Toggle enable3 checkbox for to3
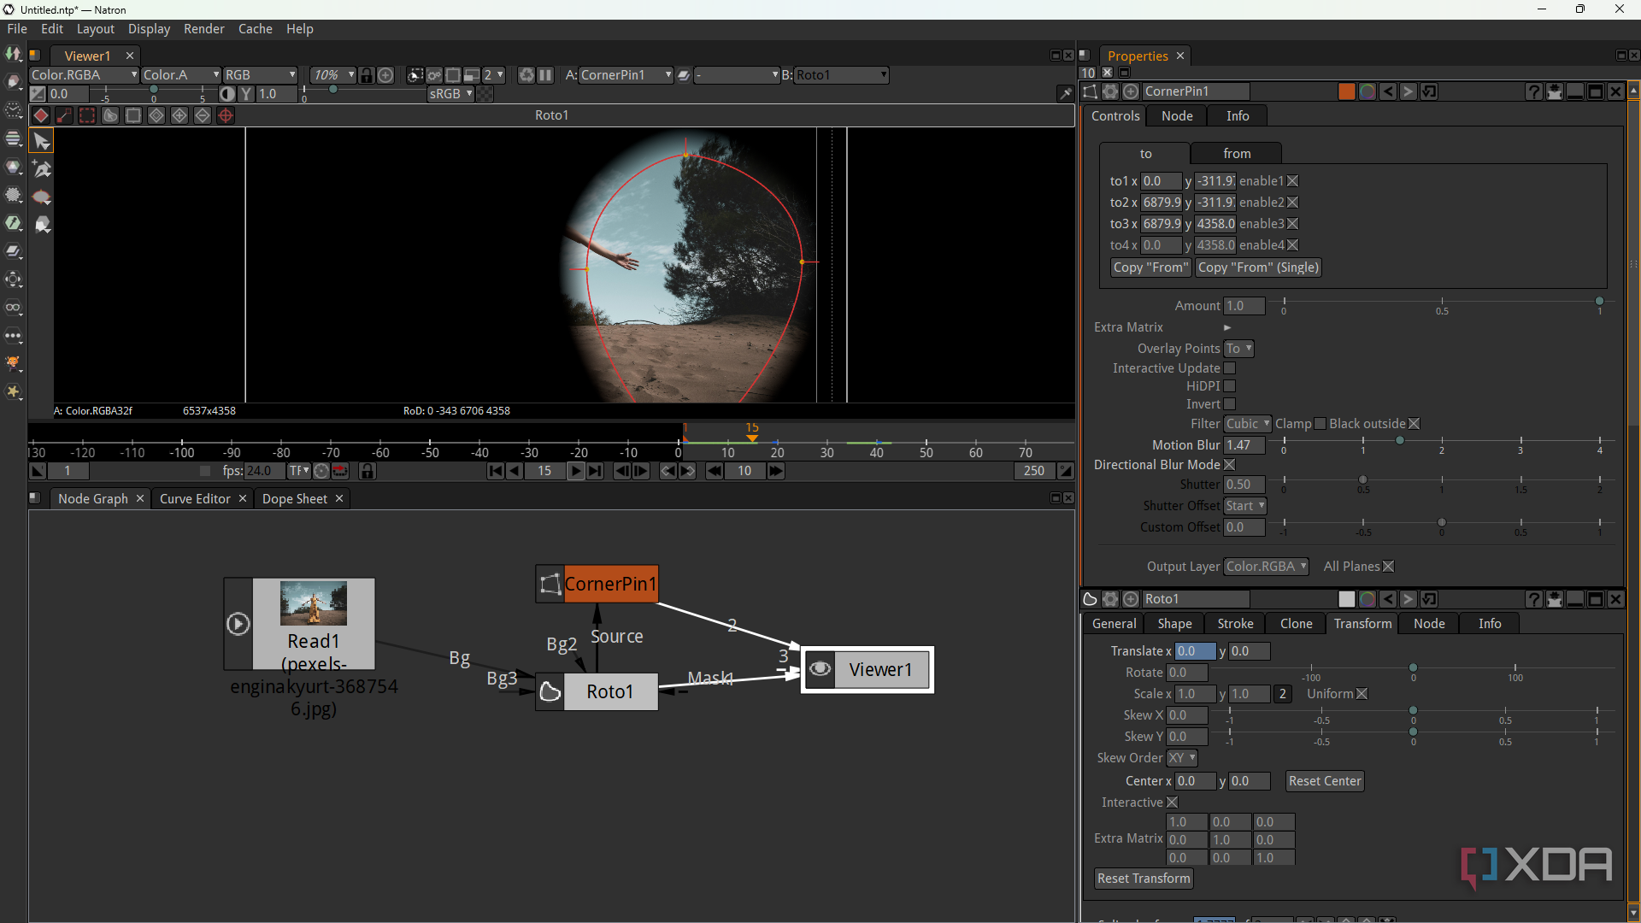Screen dimensions: 1641x923 (1293, 224)
